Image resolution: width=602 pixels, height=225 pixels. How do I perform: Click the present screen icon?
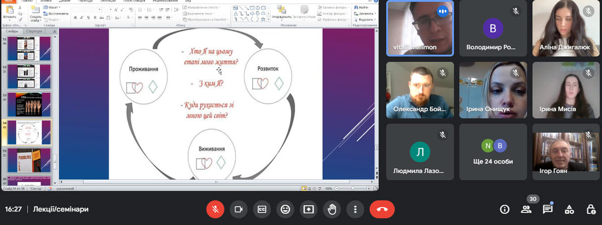point(309,209)
